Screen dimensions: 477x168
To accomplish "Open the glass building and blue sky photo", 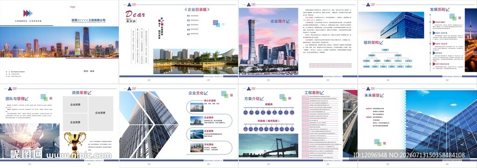I will point(441,125).
